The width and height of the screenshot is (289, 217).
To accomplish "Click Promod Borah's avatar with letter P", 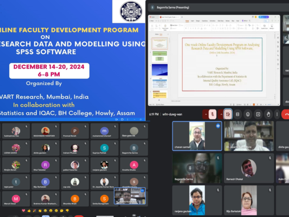I will click(x=75, y=131).
